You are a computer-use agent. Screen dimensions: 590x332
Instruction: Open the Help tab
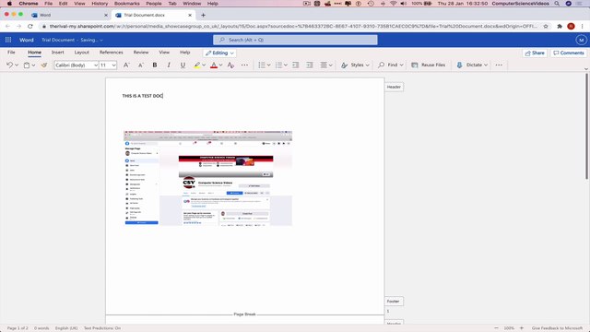(184, 53)
